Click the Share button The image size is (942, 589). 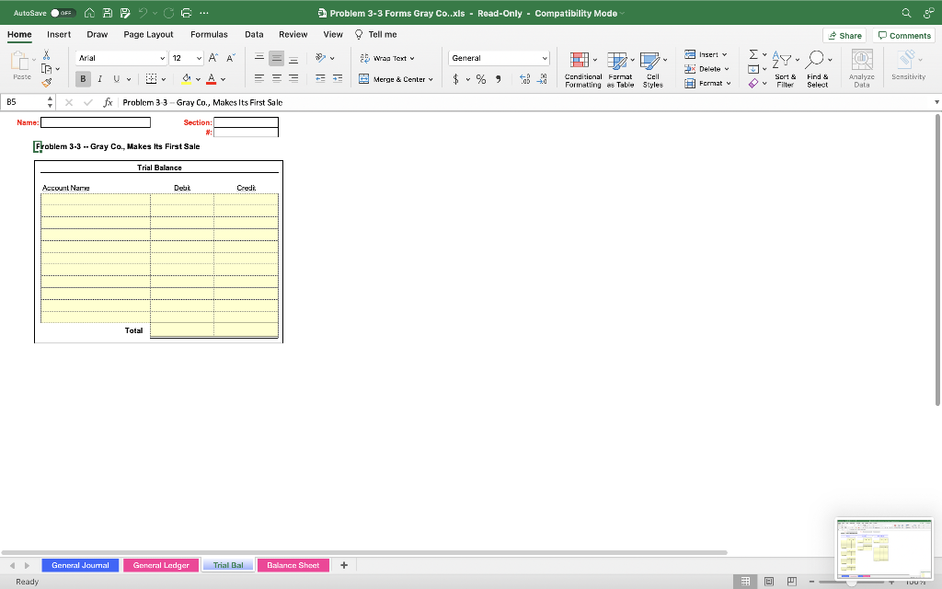(844, 36)
